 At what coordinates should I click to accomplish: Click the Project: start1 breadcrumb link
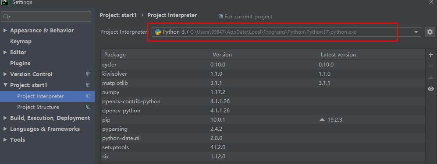click(x=118, y=15)
